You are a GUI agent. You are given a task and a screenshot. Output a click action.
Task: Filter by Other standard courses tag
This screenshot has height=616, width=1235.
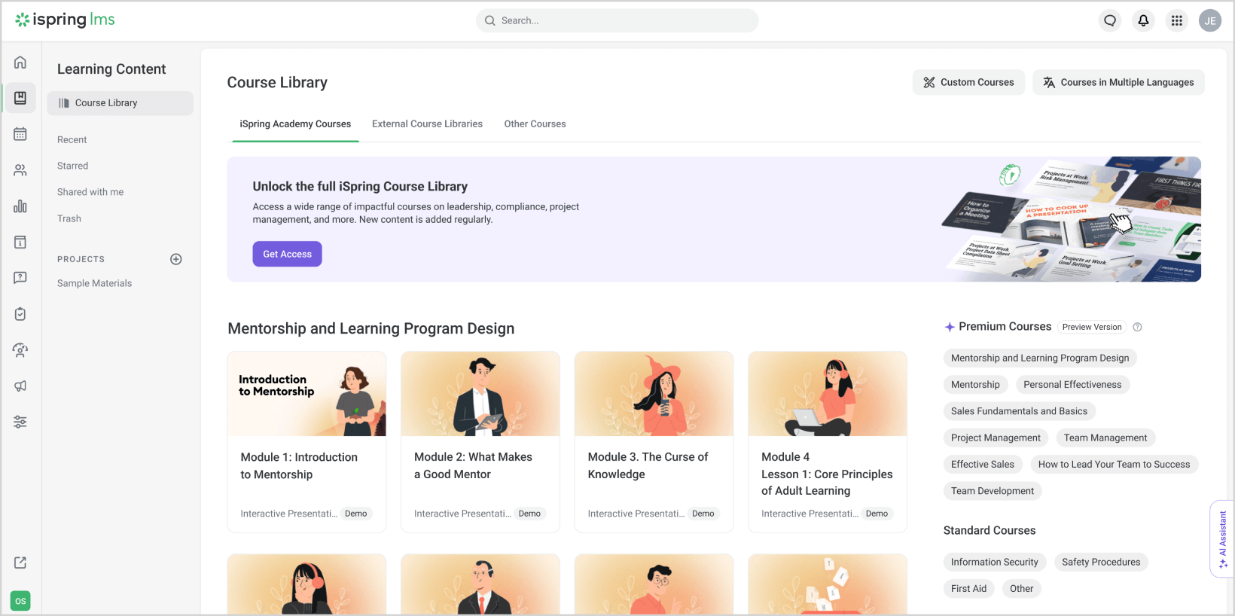[1021, 589]
